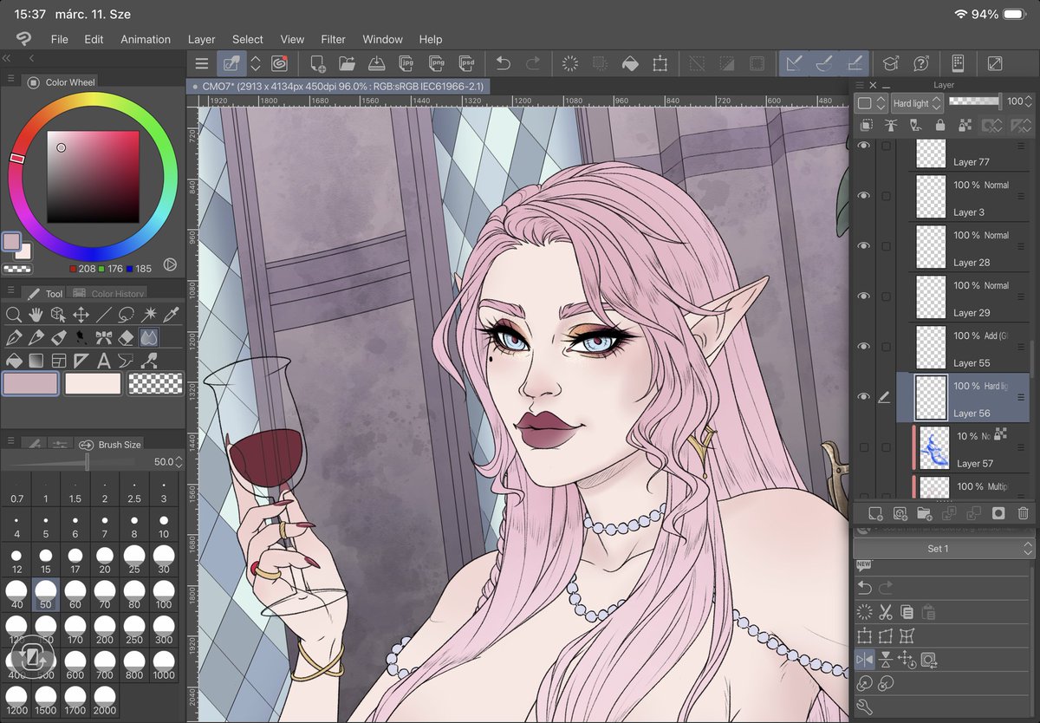
Task: Select the Fill bucket tool
Action: [x=14, y=360]
